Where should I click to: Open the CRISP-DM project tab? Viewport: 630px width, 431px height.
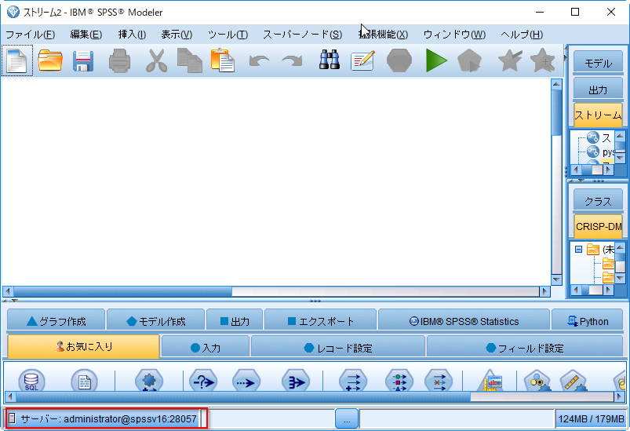click(x=598, y=226)
